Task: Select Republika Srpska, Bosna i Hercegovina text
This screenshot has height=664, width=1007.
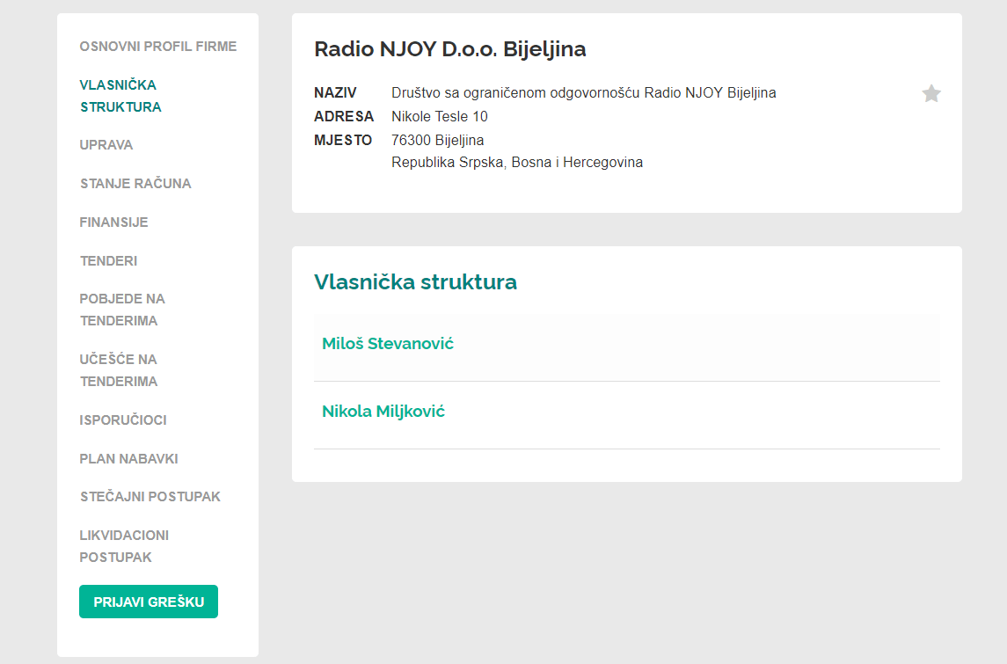Action: [x=517, y=162]
